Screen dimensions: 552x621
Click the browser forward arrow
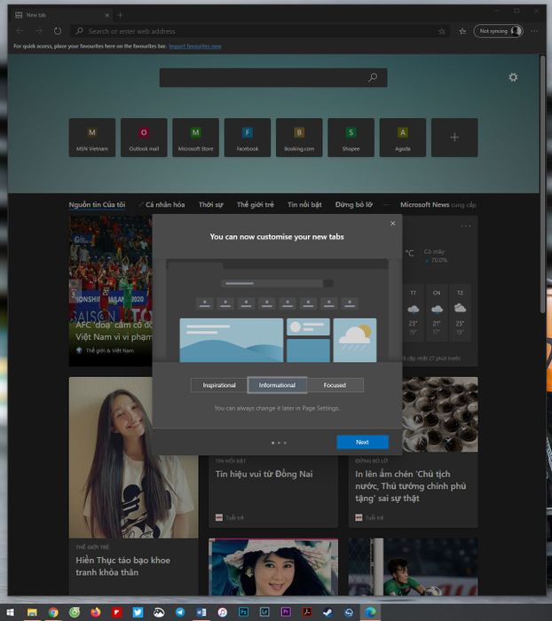(x=38, y=31)
